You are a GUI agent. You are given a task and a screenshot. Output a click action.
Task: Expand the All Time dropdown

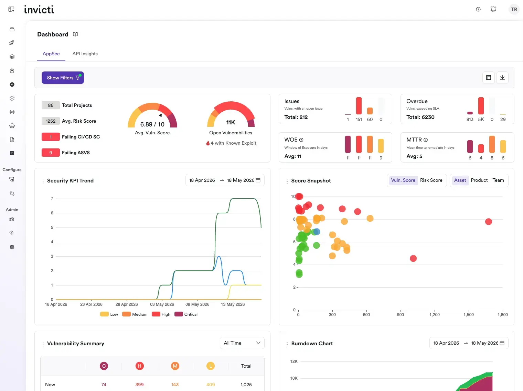[x=242, y=343]
